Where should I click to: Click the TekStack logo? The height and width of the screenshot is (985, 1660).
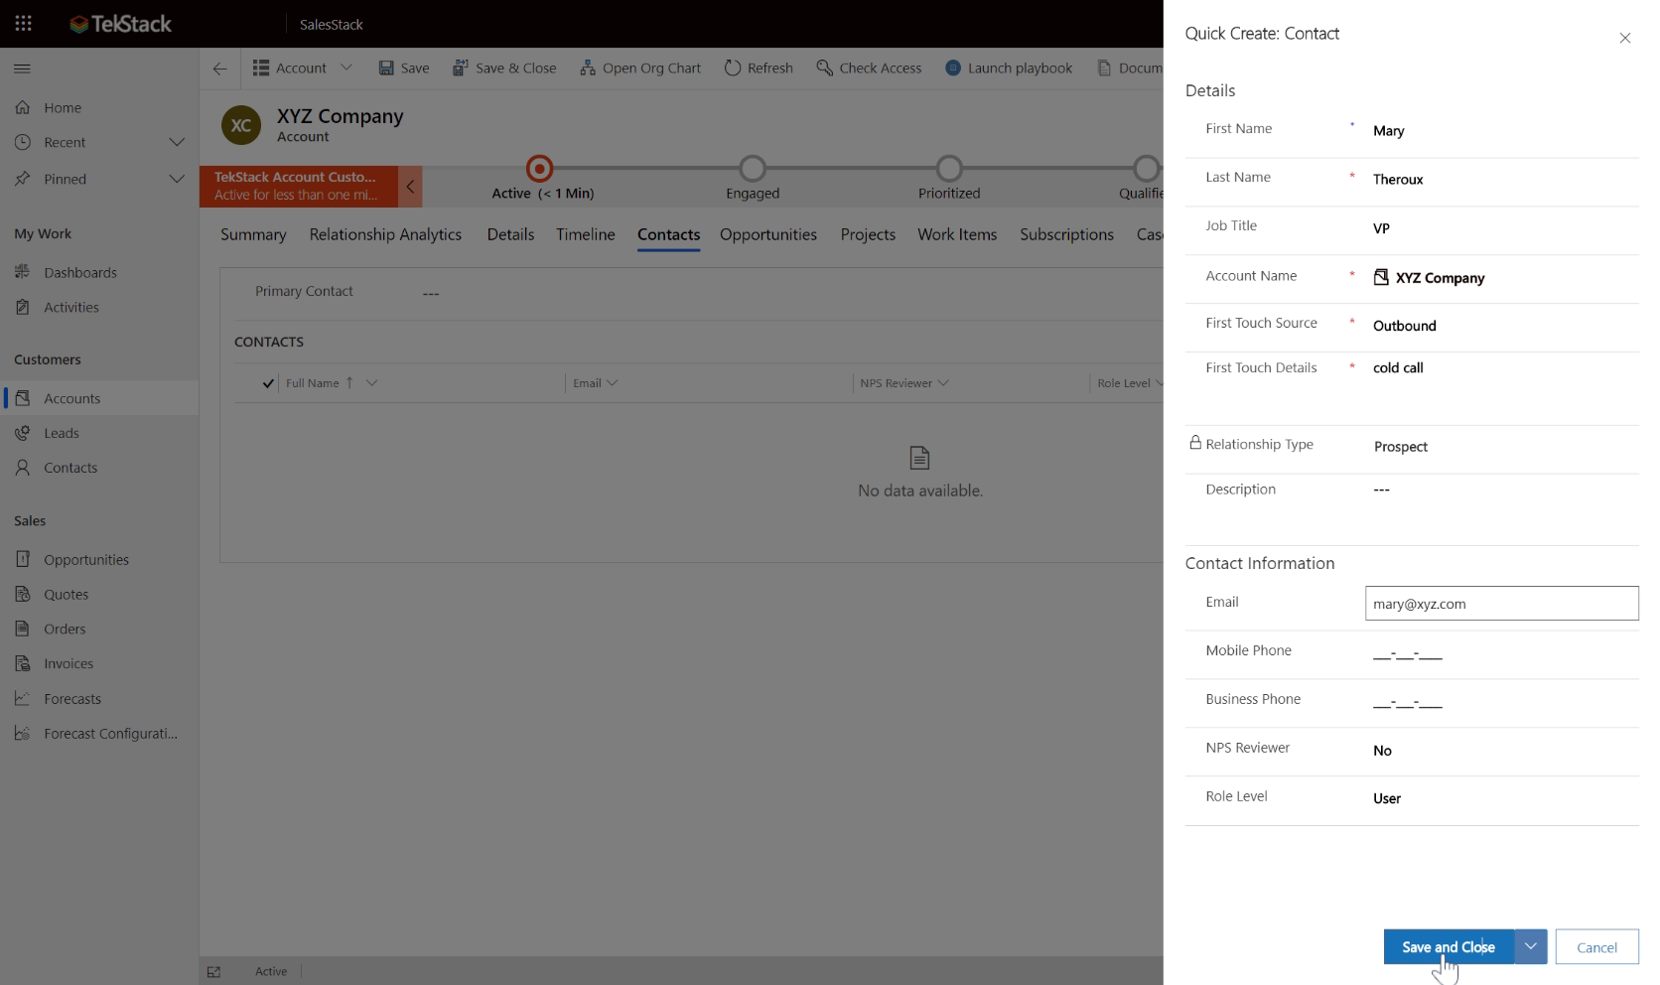tap(120, 24)
